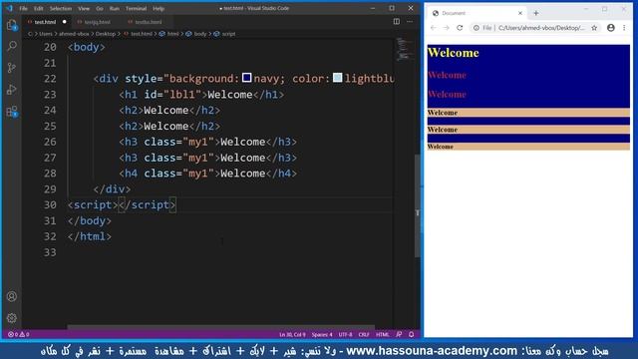
Task: Click line number 30 in the gutter
Action: tap(50, 204)
